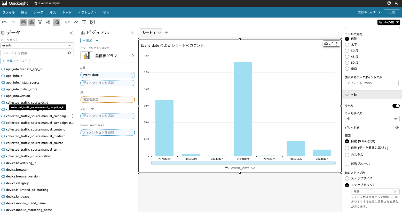Maximize the visual with expand icon
This screenshot has width=402, height=212.
coord(331,44)
